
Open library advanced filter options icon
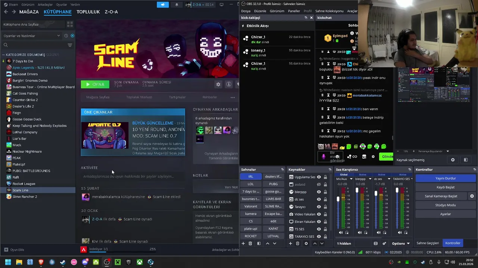[x=70, y=45]
